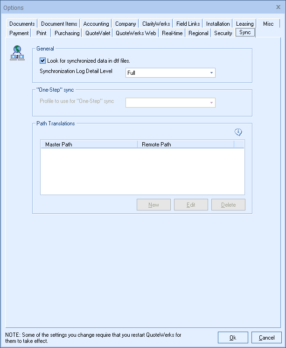Open the ClarityWerks tab
The height and width of the screenshot is (348, 286).
(x=156, y=24)
